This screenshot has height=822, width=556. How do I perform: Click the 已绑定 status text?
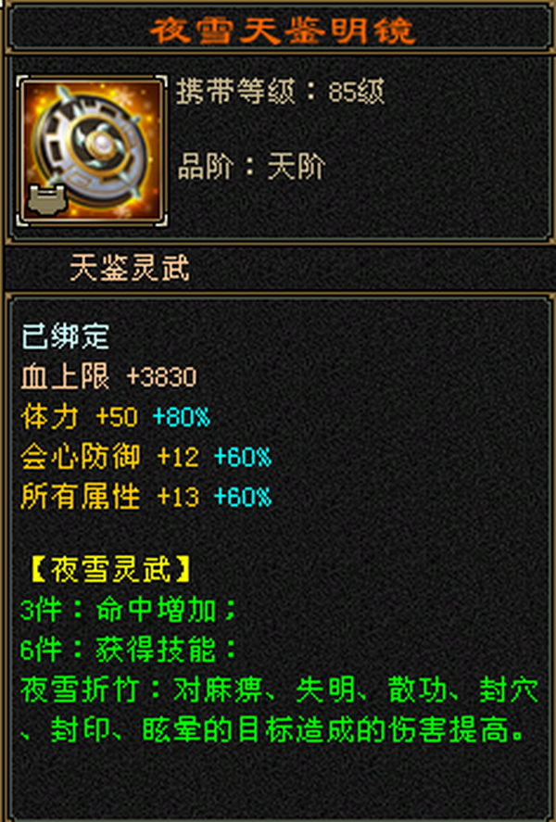click(x=65, y=336)
